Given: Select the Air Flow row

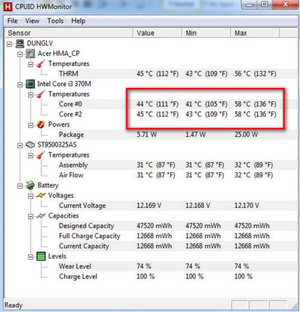Looking at the screenshot, I should click(177, 175).
